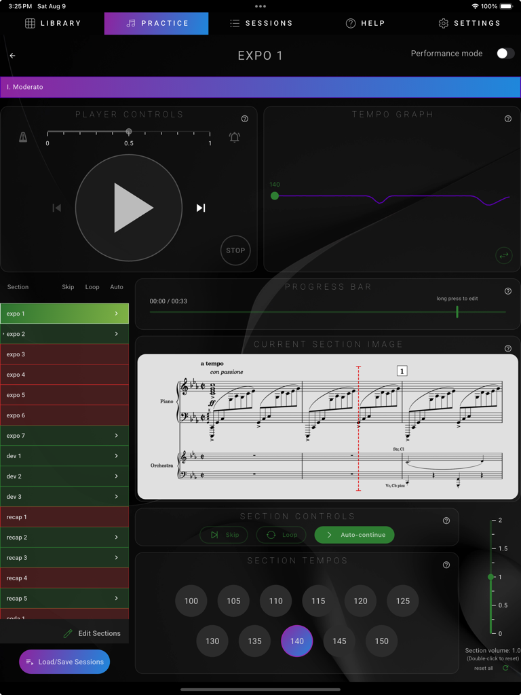Open Progress Bar help question mark
The width and height of the screenshot is (521, 695).
pos(507,291)
